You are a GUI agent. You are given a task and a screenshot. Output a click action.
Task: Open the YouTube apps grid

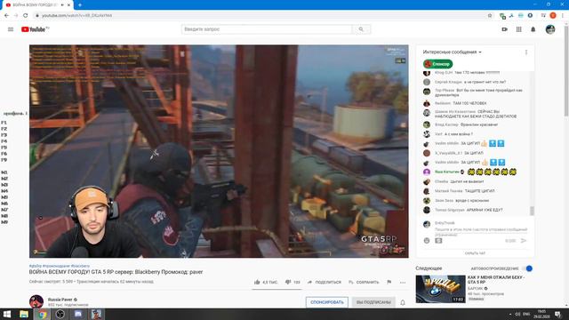point(519,29)
